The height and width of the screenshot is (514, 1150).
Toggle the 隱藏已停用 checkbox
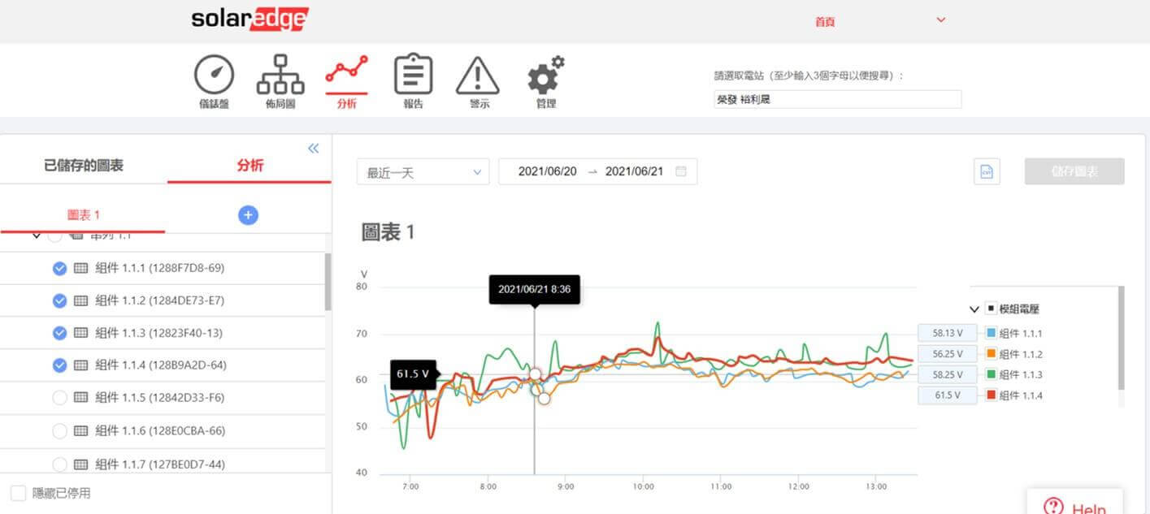18,493
